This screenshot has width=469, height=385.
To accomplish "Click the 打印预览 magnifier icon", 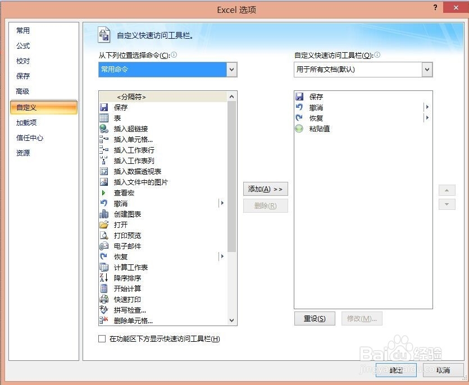I will click(x=104, y=235).
